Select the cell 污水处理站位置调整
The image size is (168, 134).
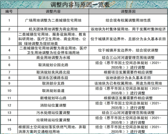[53, 113]
